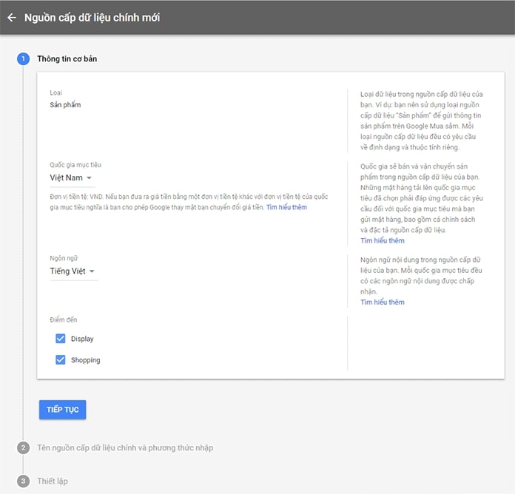
Task: Select step Tên nguồn cấp dữ liệu chính
Action: (x=125, y=447)
